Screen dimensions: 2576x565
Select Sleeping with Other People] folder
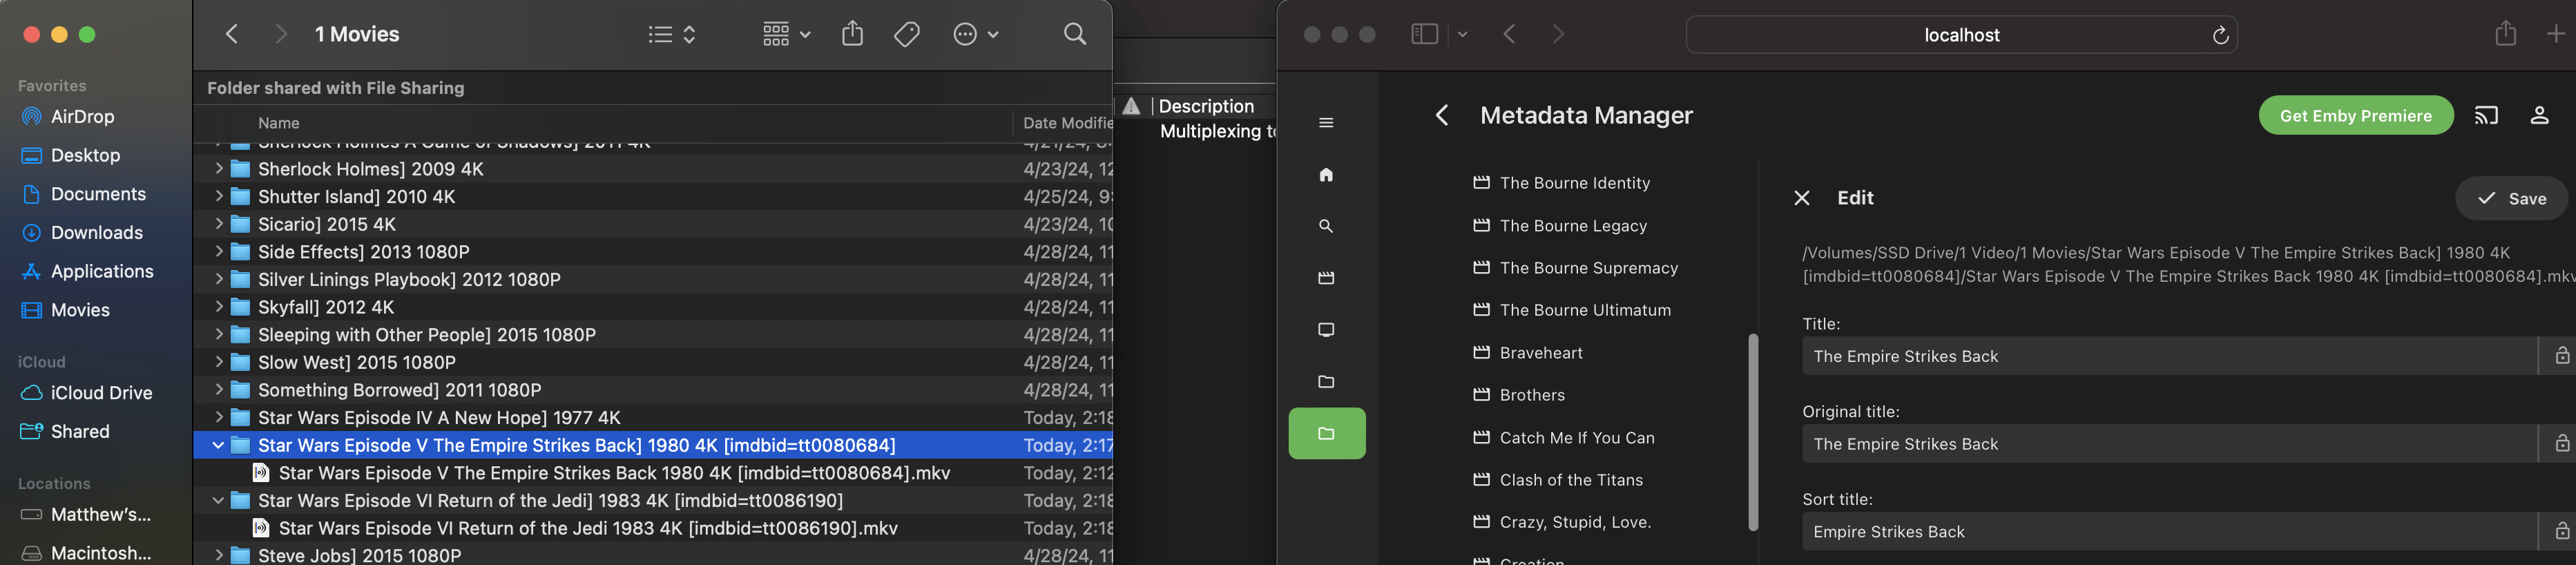point(652,335)
